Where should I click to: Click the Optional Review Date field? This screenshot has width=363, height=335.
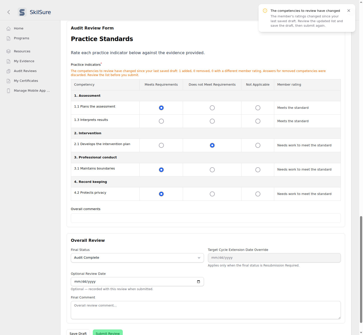coord(137,282)
